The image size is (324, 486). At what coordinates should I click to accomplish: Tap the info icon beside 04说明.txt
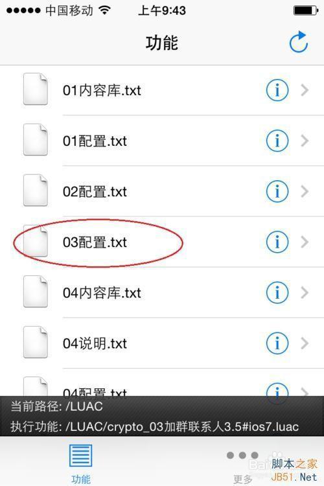click(277, 343)
